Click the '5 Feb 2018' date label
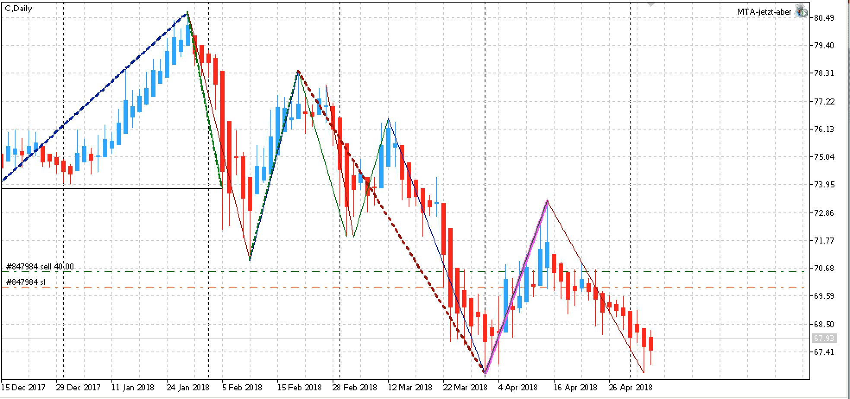 point(242,387)
